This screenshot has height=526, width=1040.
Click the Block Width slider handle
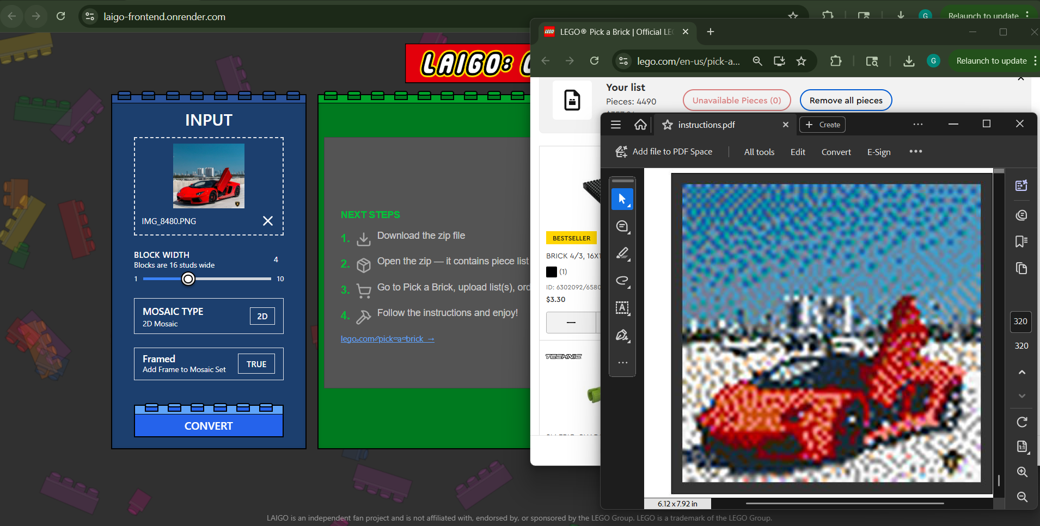pyautogui.click(x=188, y=279)
